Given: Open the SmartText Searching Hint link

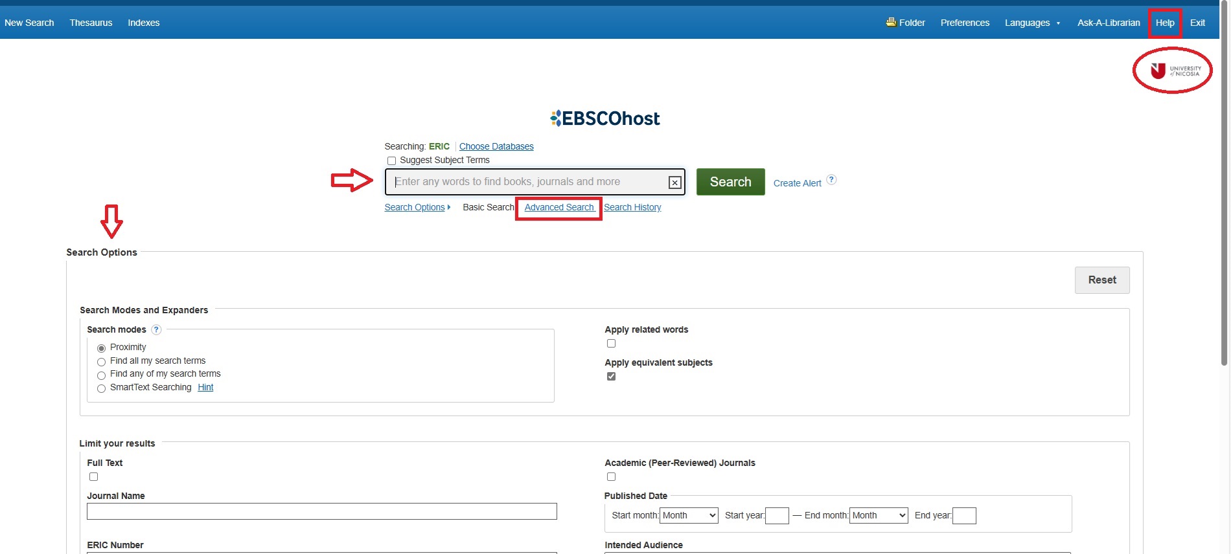Looking at the screenshot, I should pos(205,387).
